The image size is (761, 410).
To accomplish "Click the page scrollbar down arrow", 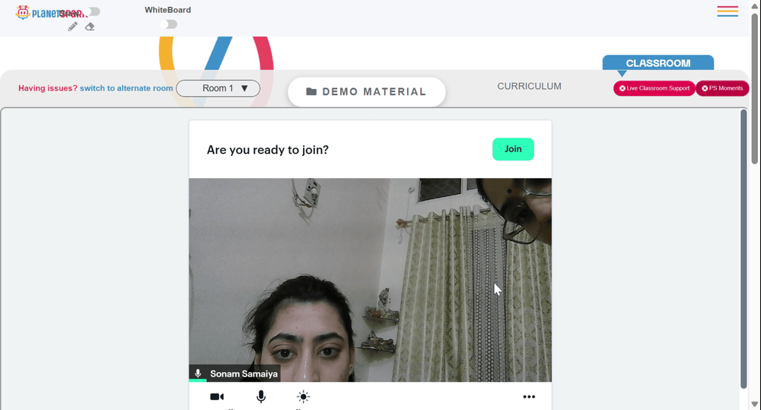I will pos(755,404).
